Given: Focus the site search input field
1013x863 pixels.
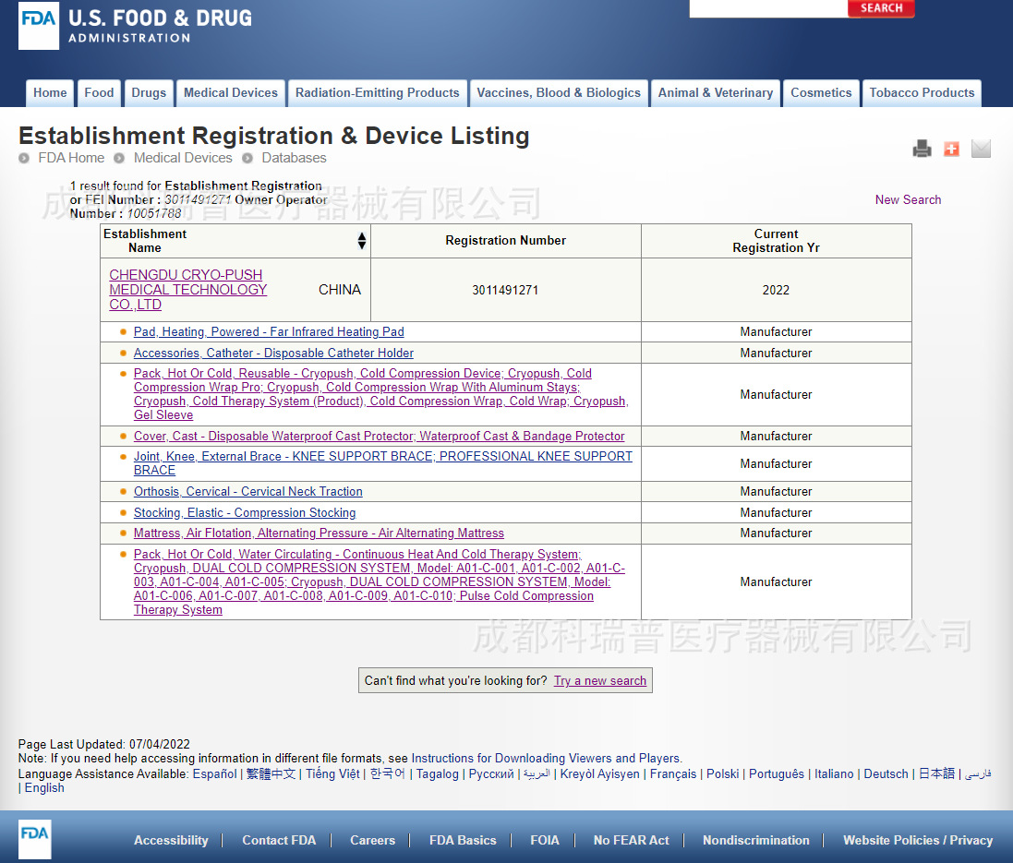Looking at the screenshot, I should pyautogui.click(x=768, y=7).
